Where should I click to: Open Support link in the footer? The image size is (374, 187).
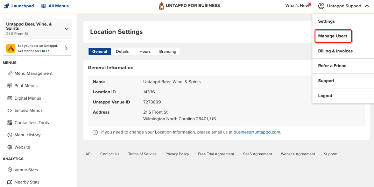click(331, 154)
